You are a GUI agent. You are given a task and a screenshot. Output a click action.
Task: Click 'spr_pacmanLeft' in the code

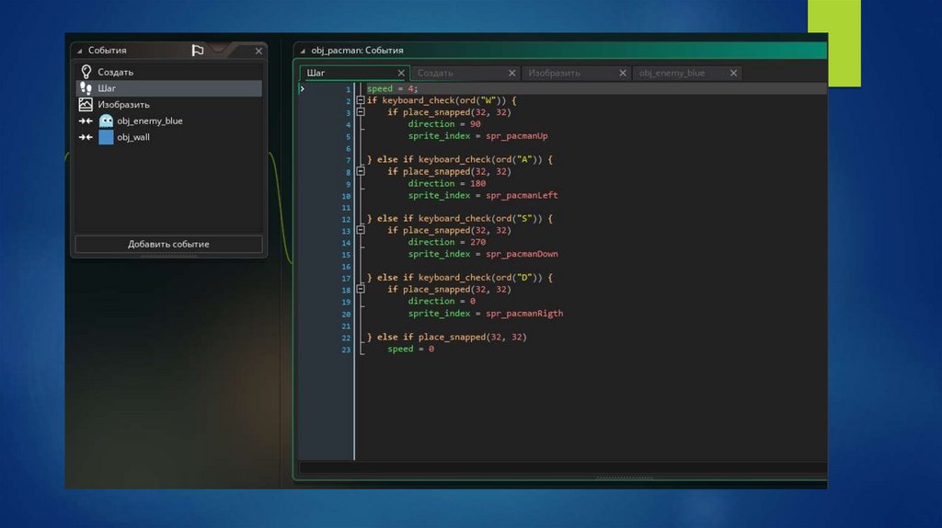[522, 195]
